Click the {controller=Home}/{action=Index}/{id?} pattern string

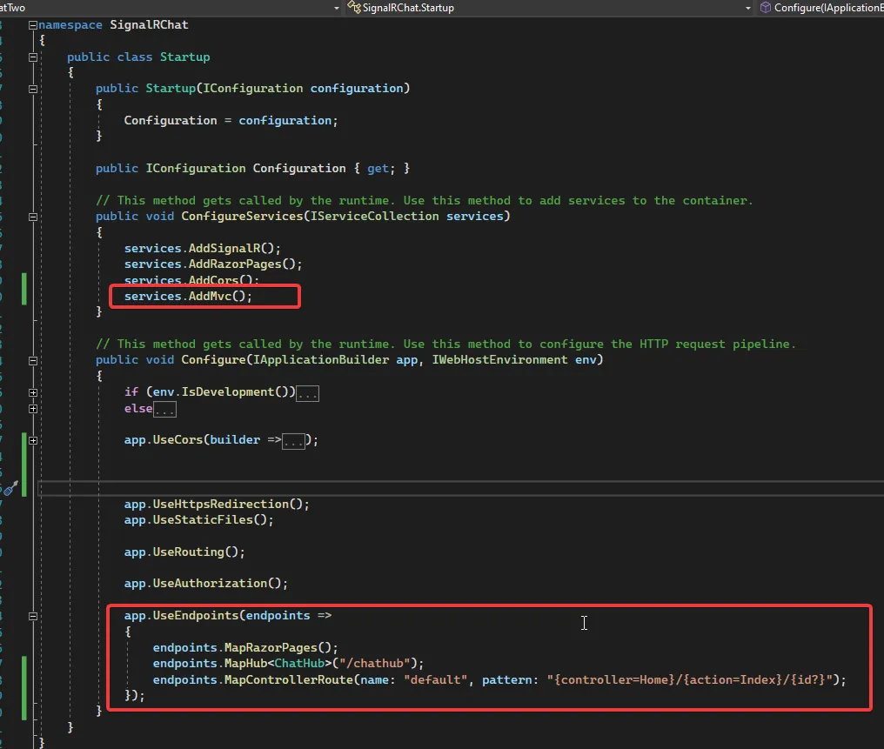point(689,680)
